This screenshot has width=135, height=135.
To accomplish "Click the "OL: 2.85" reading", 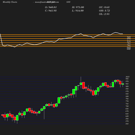I will 104,14.
